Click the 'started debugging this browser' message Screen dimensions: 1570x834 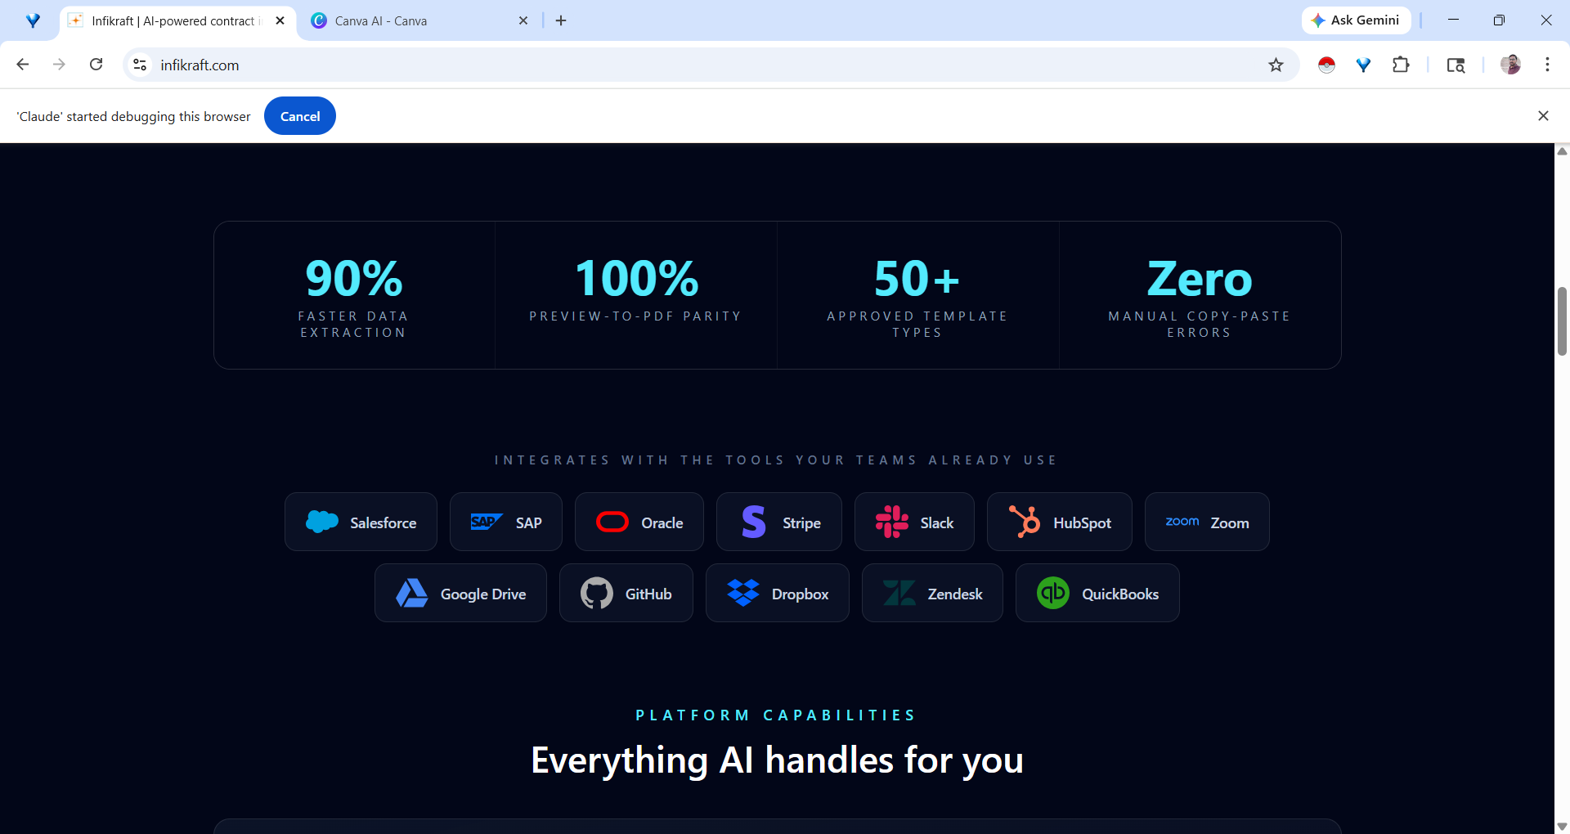(x=134, y=116)
